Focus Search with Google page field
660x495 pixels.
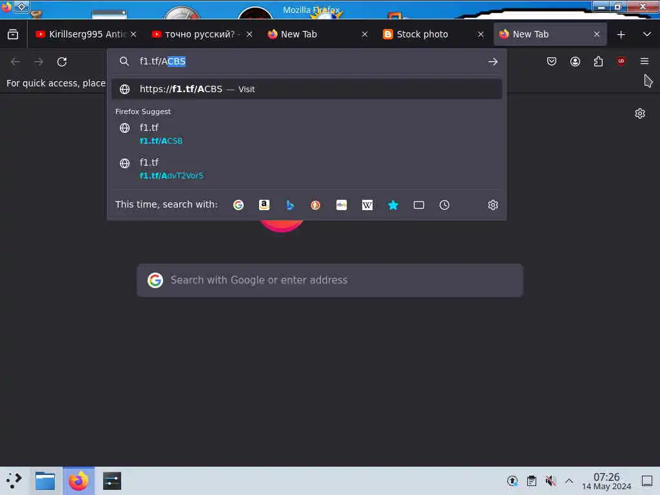(329, 280)
